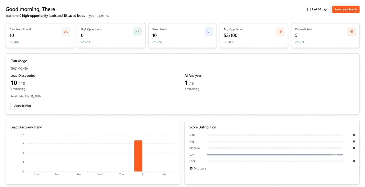Click the Low row count 1
The width and height of the screenshot is (365, 187).
click(354, 154)
